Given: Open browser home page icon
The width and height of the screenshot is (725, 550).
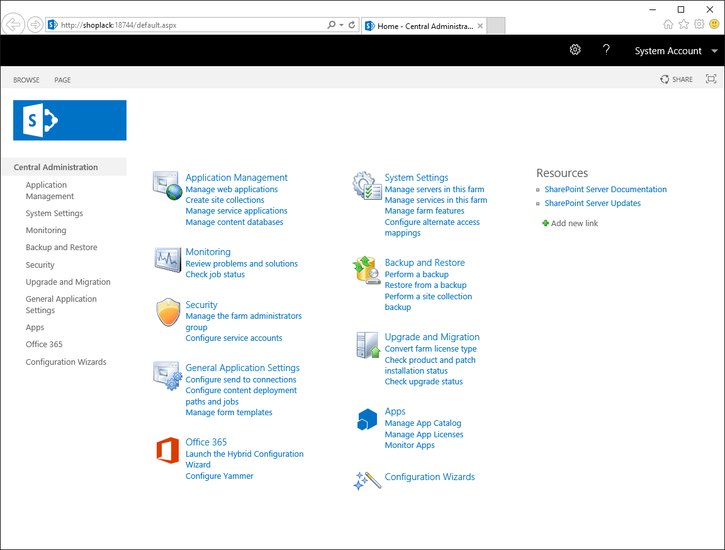Looking at the screenshot, I should point(668,25).
